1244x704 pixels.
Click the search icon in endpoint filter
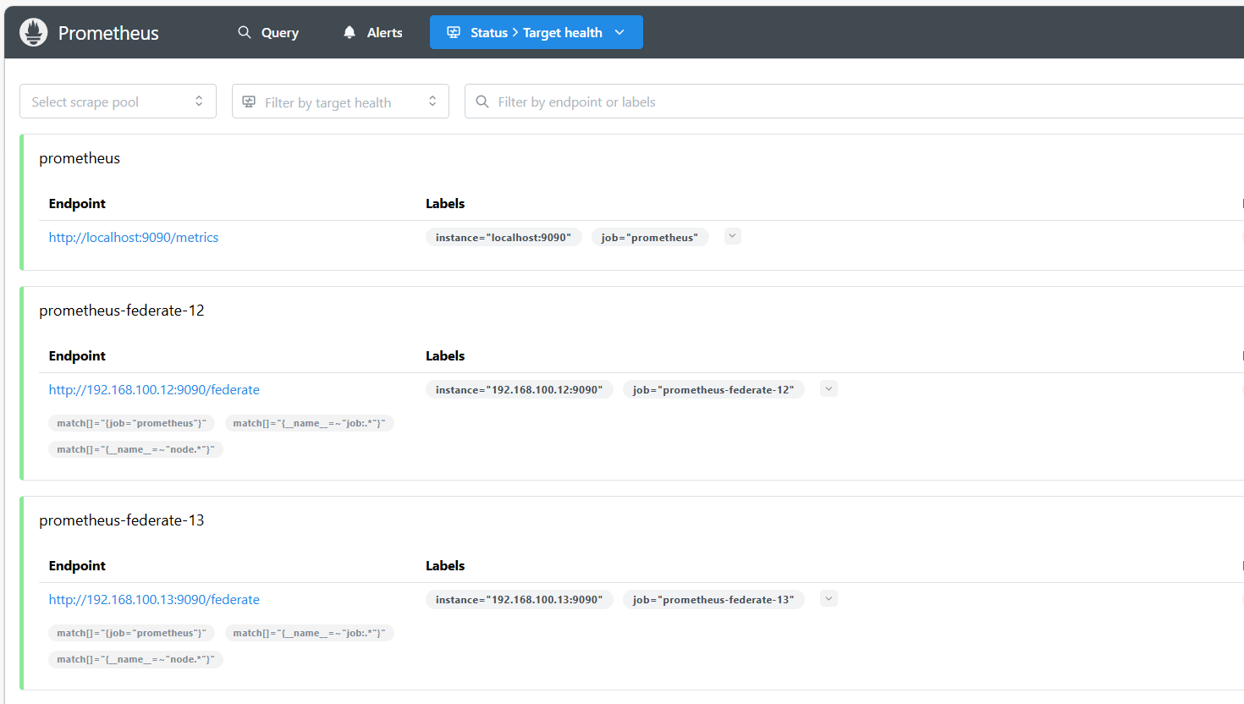tap(482, 102)
